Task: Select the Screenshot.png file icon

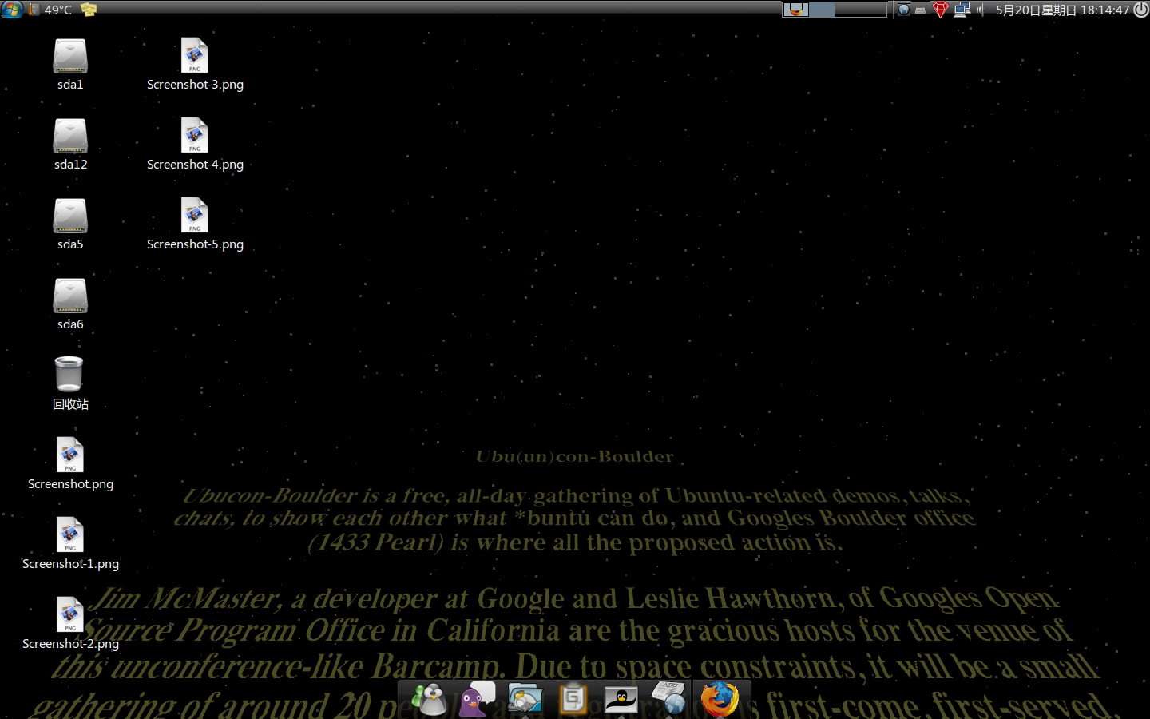Action: [70, 464]
